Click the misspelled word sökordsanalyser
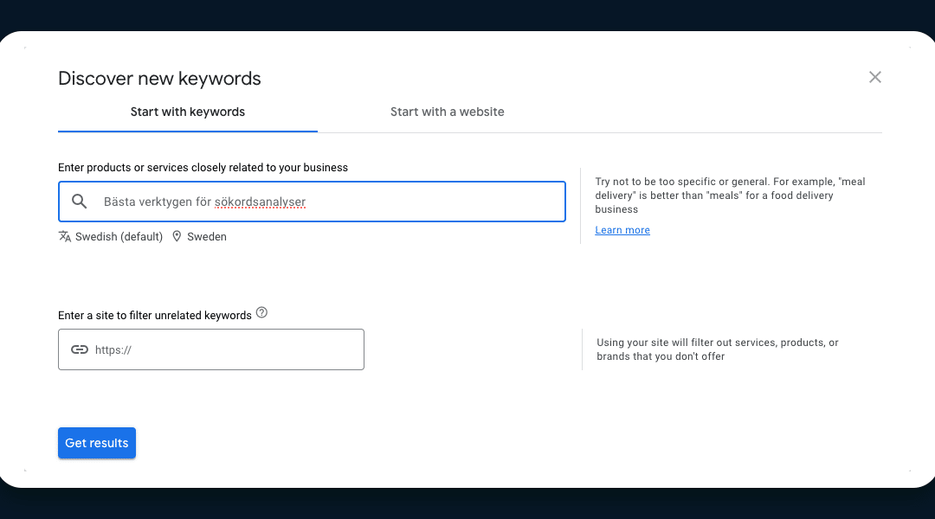The image size is (935, 519). click(x=260, y=202)
